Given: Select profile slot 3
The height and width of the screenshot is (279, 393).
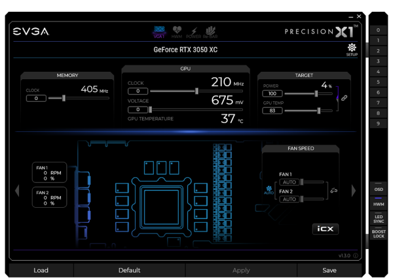Looking at the screenshot, I should (378, 61).
